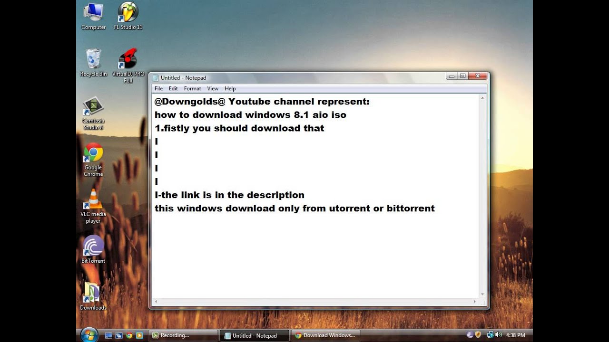This screenshot has width=609, height=342.
Task: Open the Recycle Bin icon
Action: point(93,63)
